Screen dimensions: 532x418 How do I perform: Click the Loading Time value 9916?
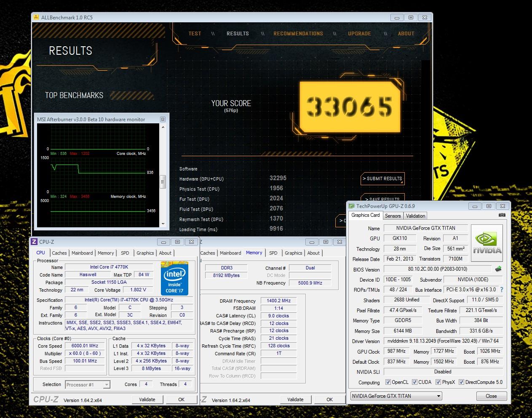click(x=276, y=229)
